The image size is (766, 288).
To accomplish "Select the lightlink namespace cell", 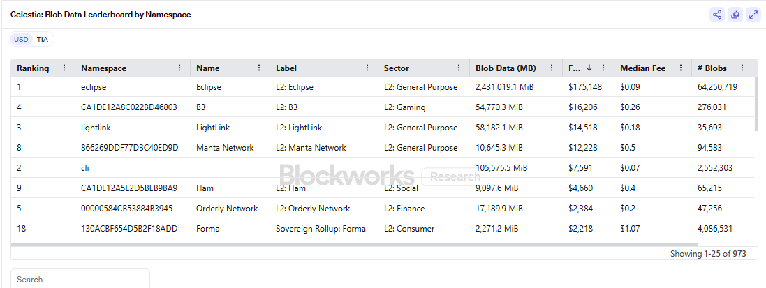I will (x=95, y=128).
